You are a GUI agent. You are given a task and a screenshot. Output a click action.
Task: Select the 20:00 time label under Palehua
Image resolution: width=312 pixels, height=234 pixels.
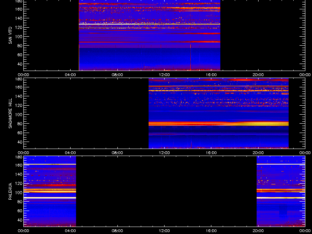tap(258, 231)
